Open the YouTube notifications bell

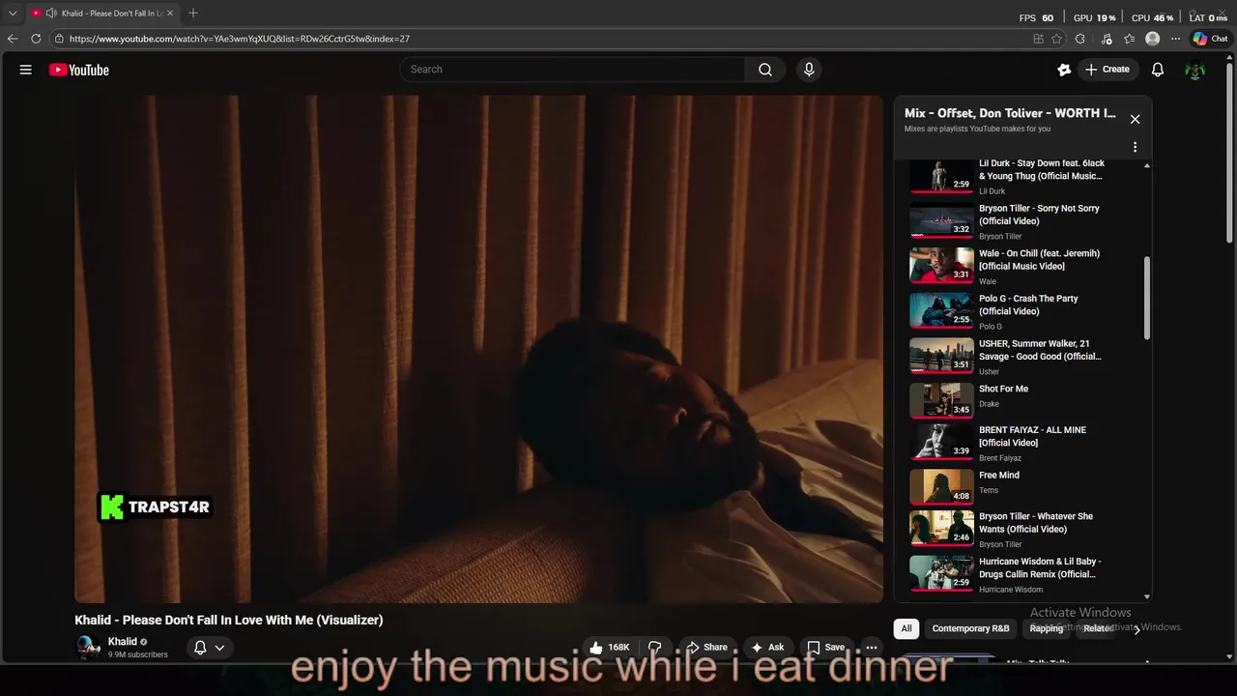tap(1158, 70)
